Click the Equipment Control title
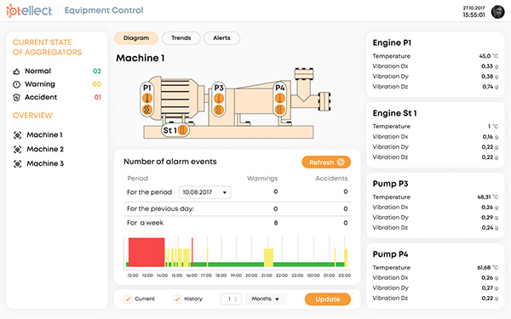The height and width of the screenshot is (319, 511). pos(104,10)
